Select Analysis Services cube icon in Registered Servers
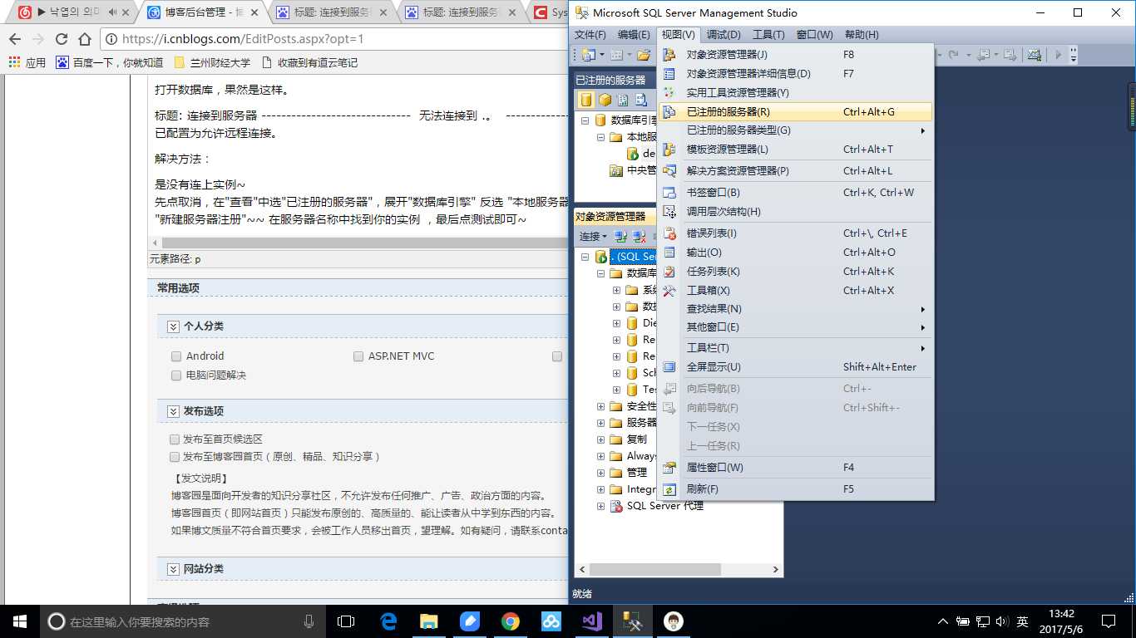Screen dimensions: 1136x638 (605, 100)
